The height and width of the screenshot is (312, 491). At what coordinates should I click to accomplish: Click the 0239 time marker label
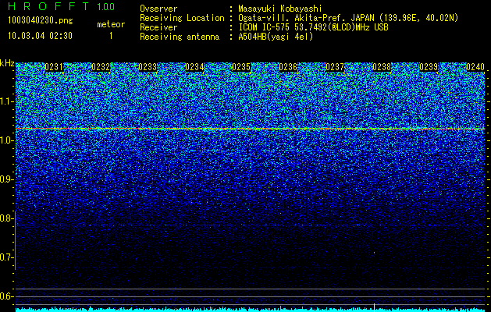point(429,67)
